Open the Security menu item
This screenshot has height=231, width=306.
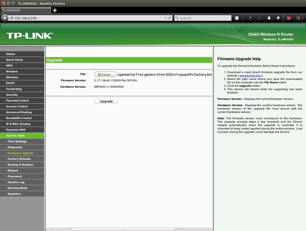coord(22,95)
